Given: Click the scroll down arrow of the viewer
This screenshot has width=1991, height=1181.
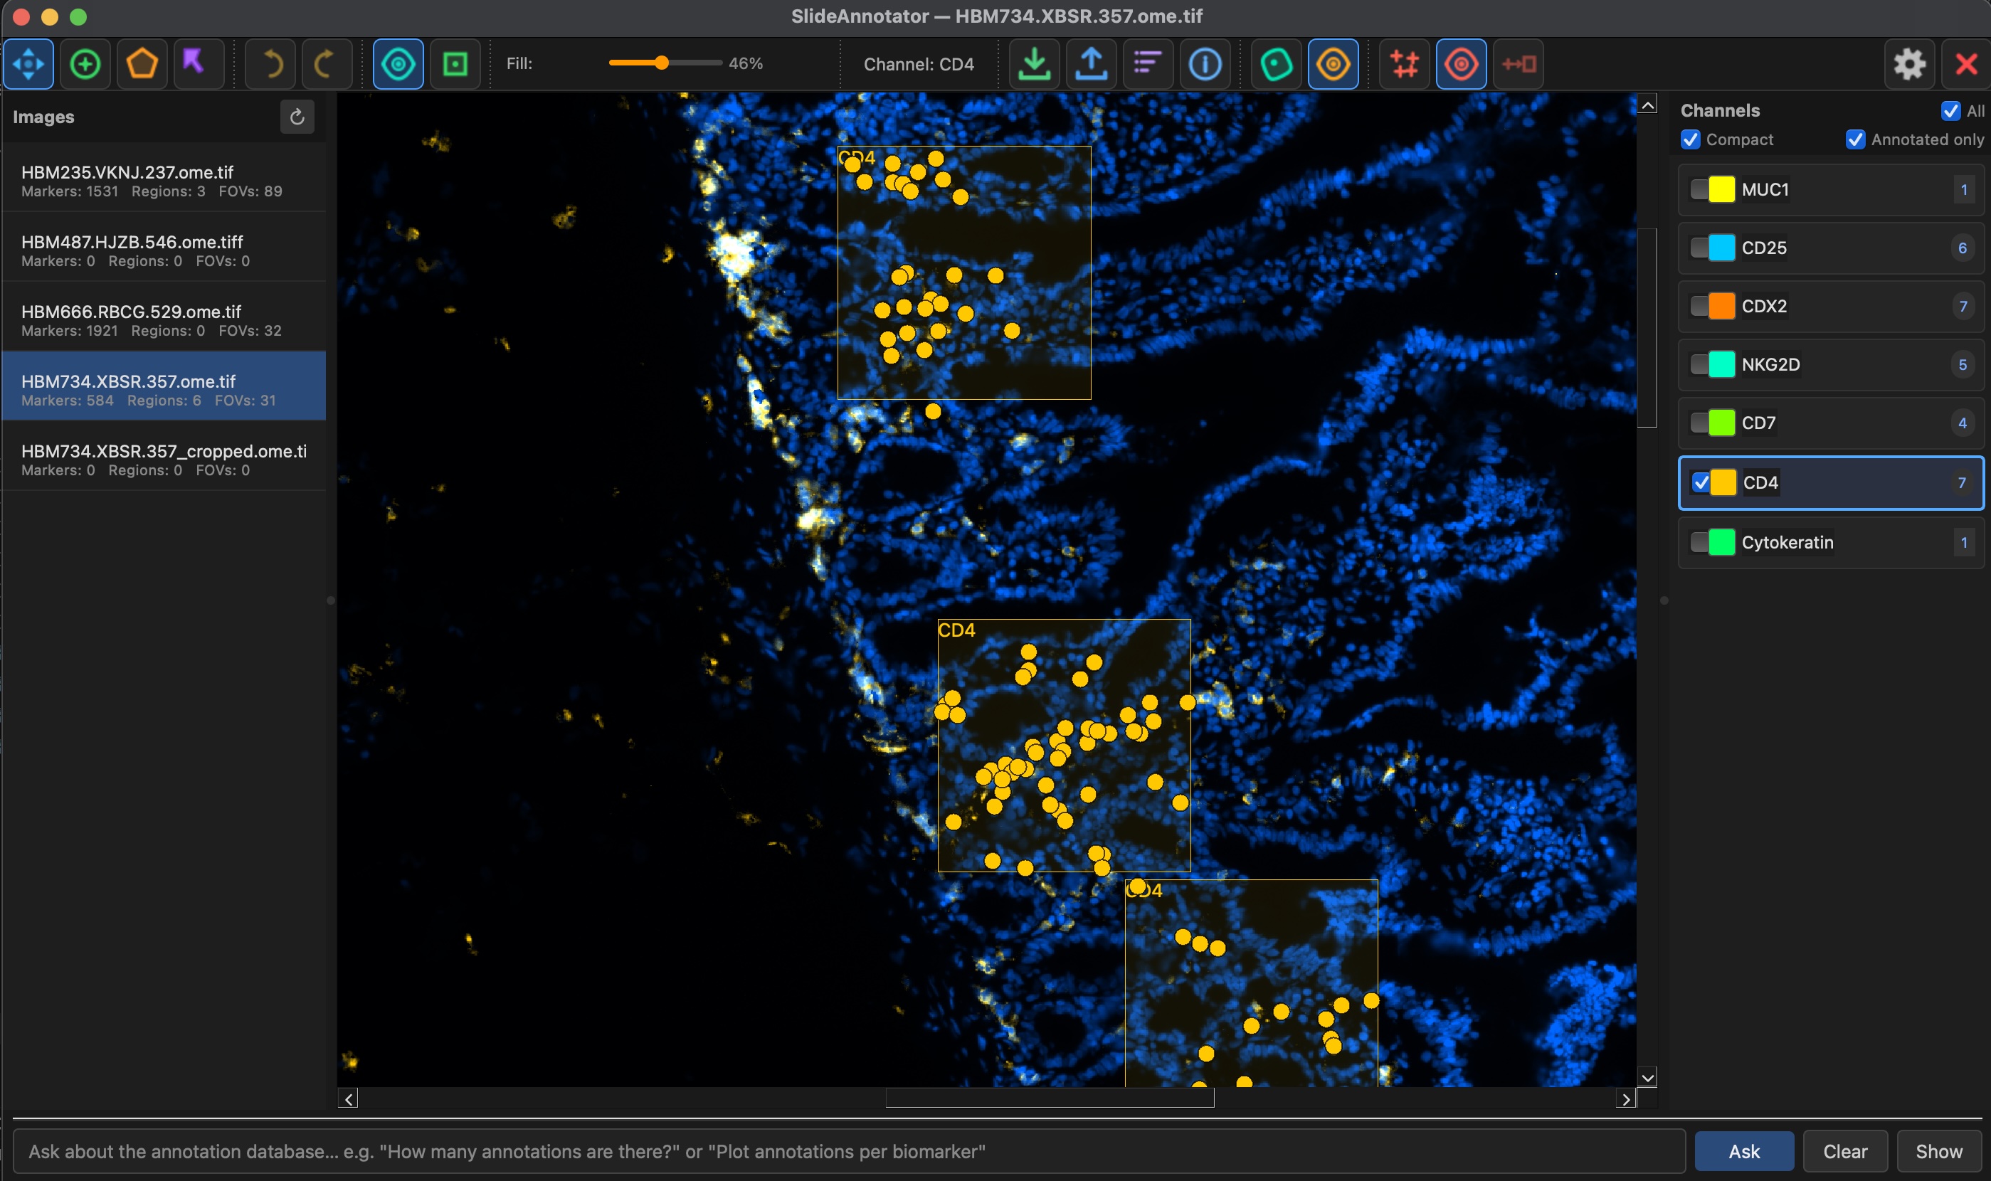Looking at the screenshot, I should point(1647,1078).
